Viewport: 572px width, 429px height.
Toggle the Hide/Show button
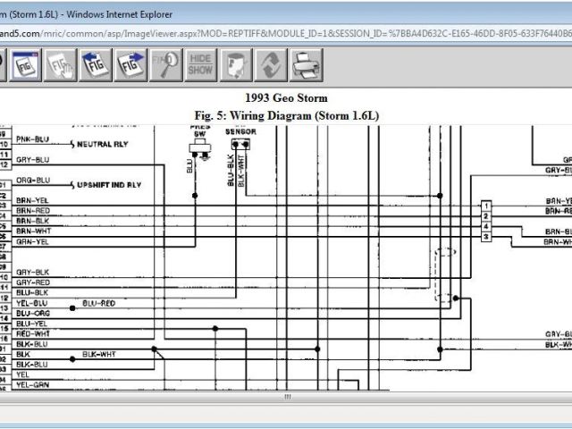[x=201, y=65]
